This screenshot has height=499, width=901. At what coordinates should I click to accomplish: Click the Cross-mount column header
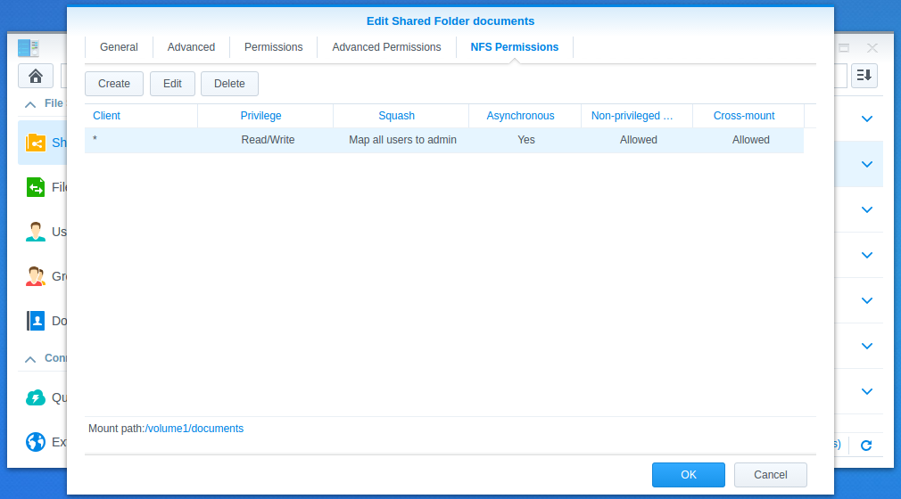(748, 116)
